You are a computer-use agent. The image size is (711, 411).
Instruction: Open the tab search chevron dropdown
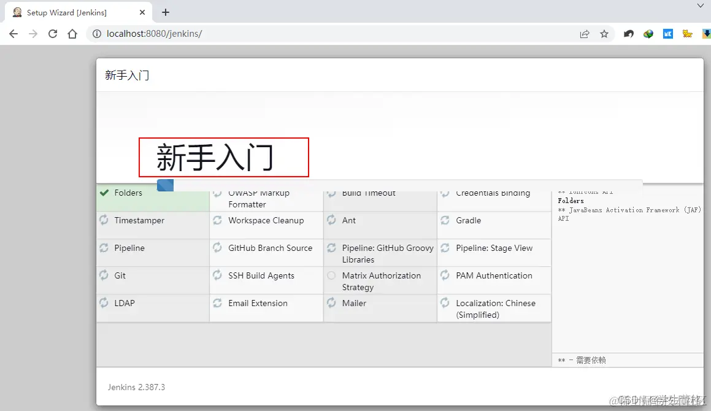[x=700, y=6]
